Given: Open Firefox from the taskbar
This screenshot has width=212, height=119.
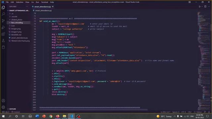Looking at the screenshot, I should tap(58, 116).
